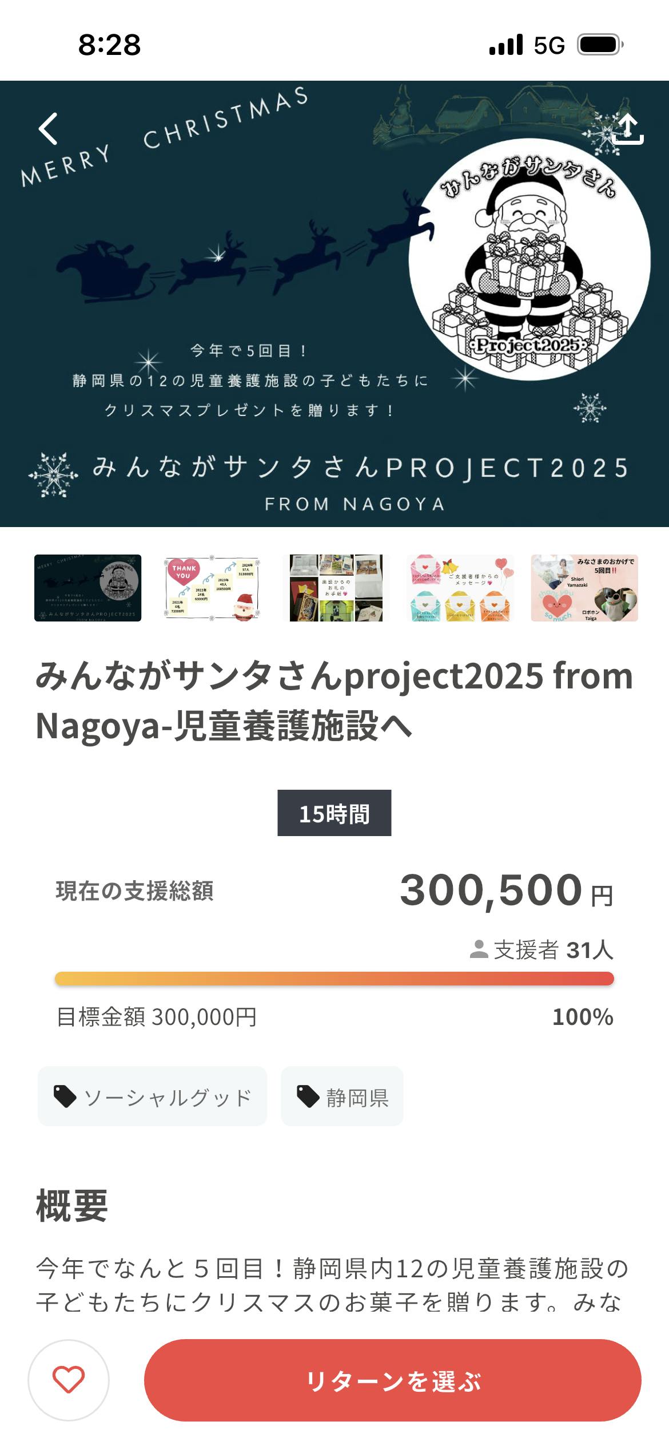The height and width of the screenshot is (1449, 669).
Task: Tap the project title text
Action: 334,701
